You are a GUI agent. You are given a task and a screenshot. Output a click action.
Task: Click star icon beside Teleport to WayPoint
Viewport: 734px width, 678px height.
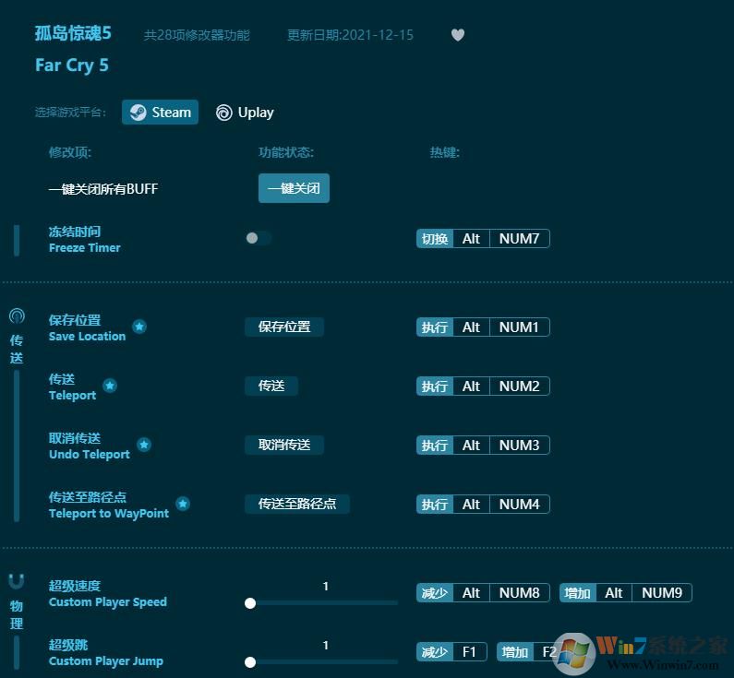coord(183,504)
